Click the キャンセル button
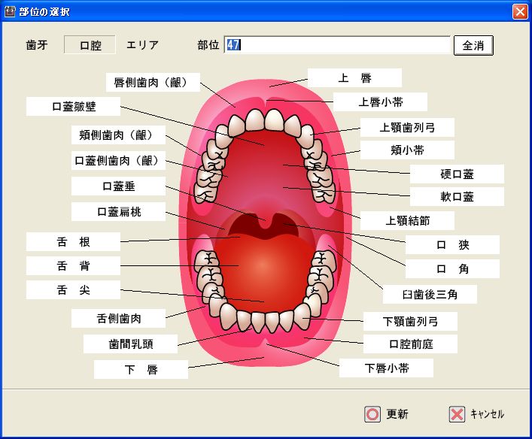Screen dimensions: 532x439 477,414
